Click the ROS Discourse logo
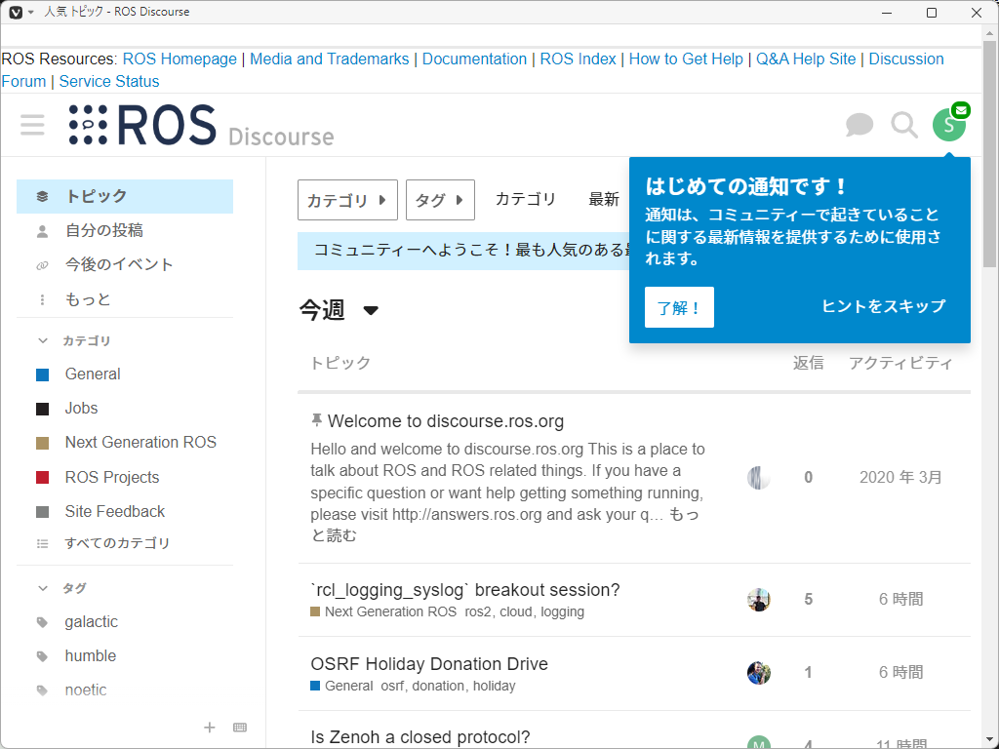 pyautogui.click(x=201, y=126)
